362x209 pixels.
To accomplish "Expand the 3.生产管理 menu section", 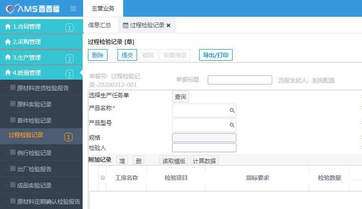I will click(42, 57).
